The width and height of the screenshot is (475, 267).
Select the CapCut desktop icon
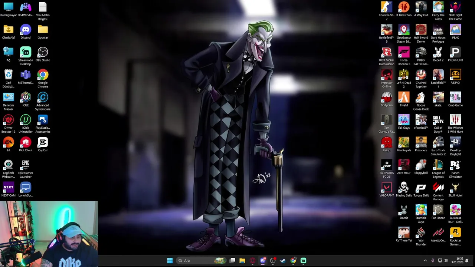[43, 142]
